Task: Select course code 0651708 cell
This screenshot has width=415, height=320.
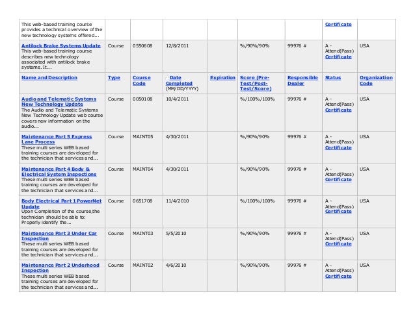Action: (x=142, y=201)
